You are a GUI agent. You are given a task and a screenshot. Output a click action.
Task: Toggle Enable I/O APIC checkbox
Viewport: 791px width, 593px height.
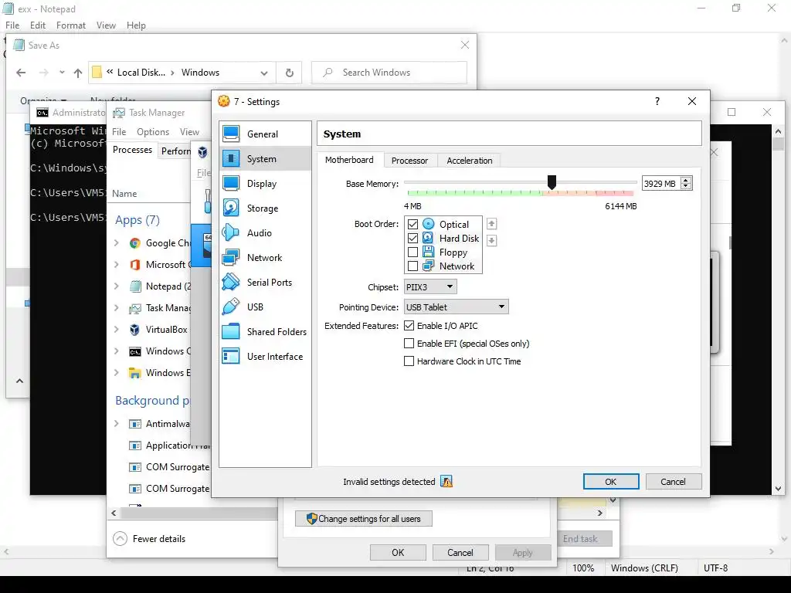[x=409, y=326]
